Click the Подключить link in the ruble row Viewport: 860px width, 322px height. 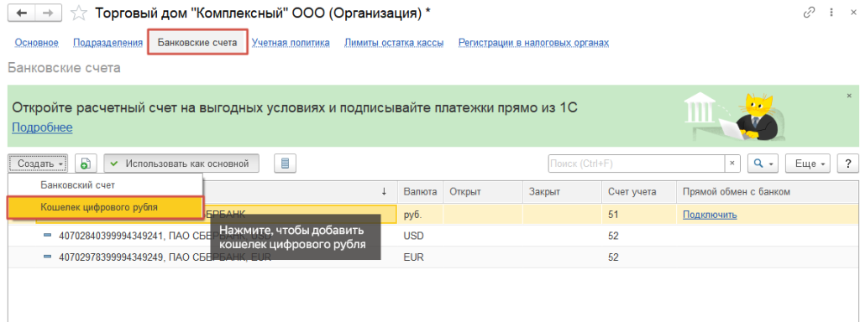[x=710, y=216]
